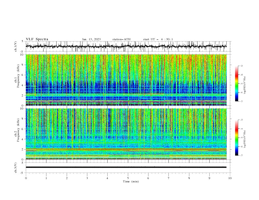Click the ch.1 voltage waveform trace
Screen dimensions: 259x200
click(126, 46)
